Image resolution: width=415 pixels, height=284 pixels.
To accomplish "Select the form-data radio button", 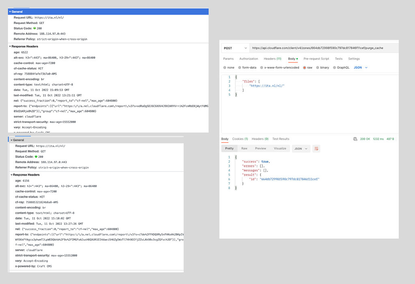I will 239,67.
